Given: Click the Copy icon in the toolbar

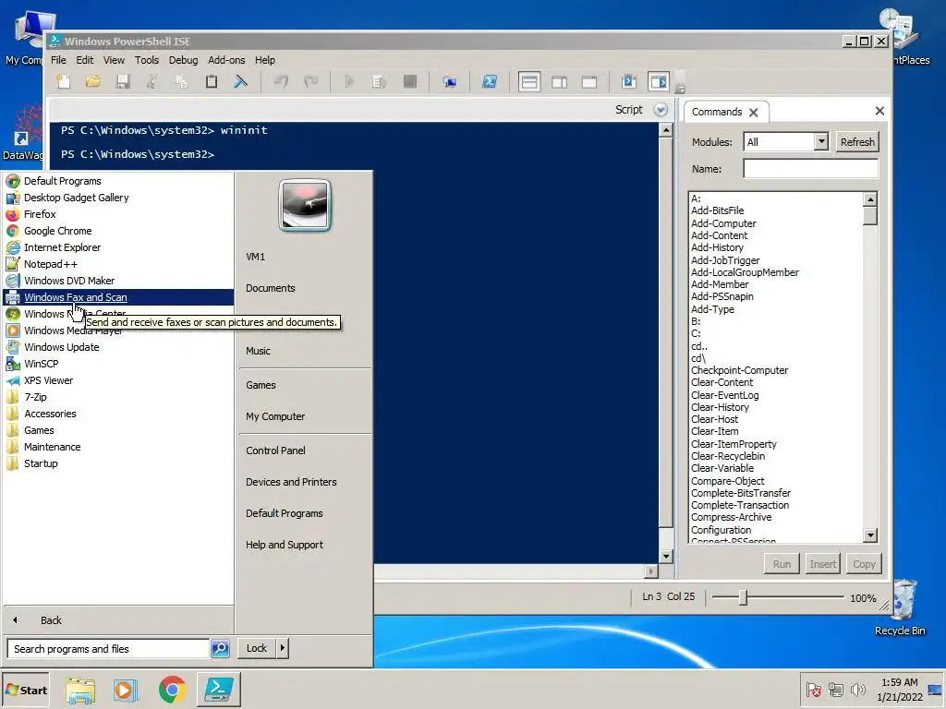Looking at the screenshot, I should point(181,81).
